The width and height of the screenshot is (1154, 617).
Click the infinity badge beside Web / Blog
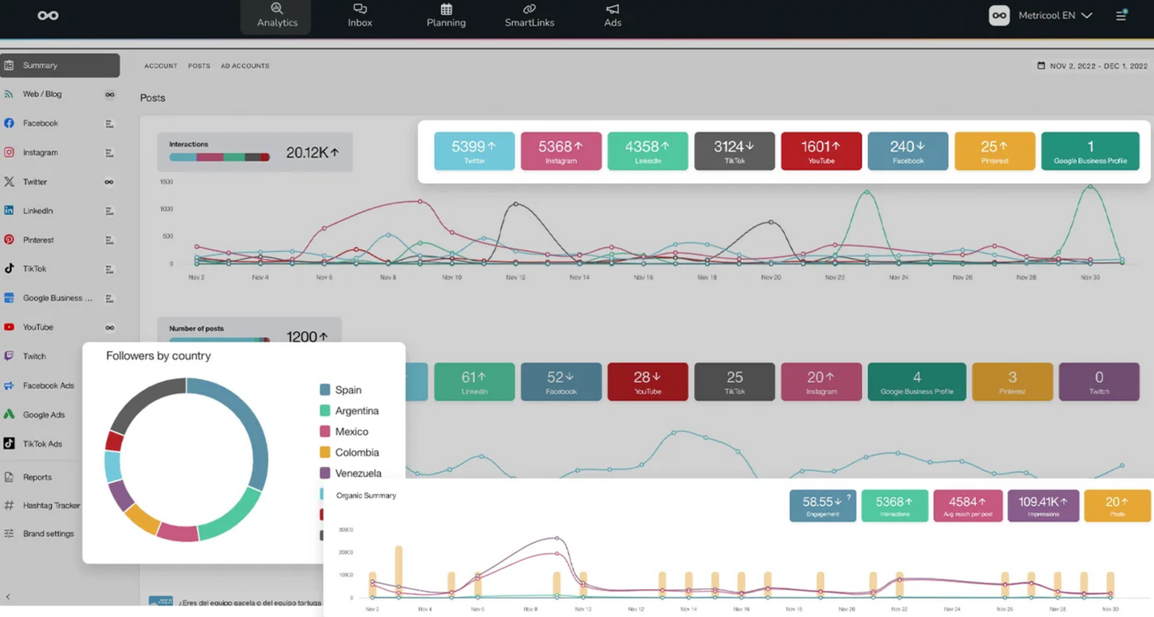coord(109,95)
